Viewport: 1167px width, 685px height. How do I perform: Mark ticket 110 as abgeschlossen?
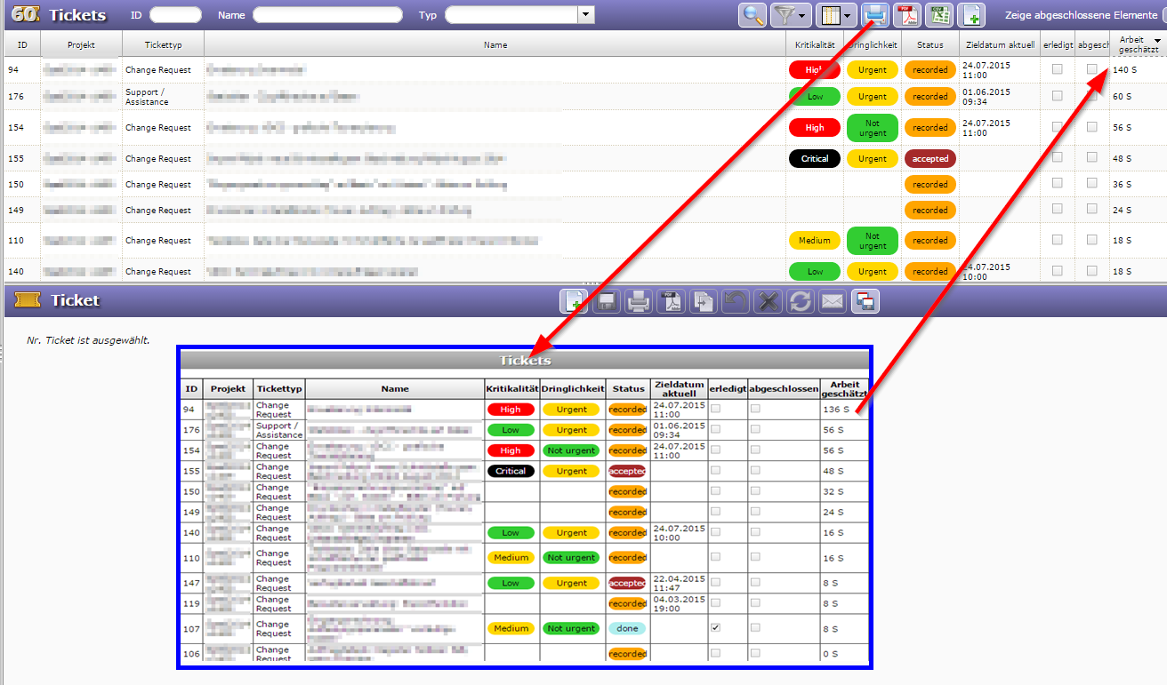[1091, 240]
